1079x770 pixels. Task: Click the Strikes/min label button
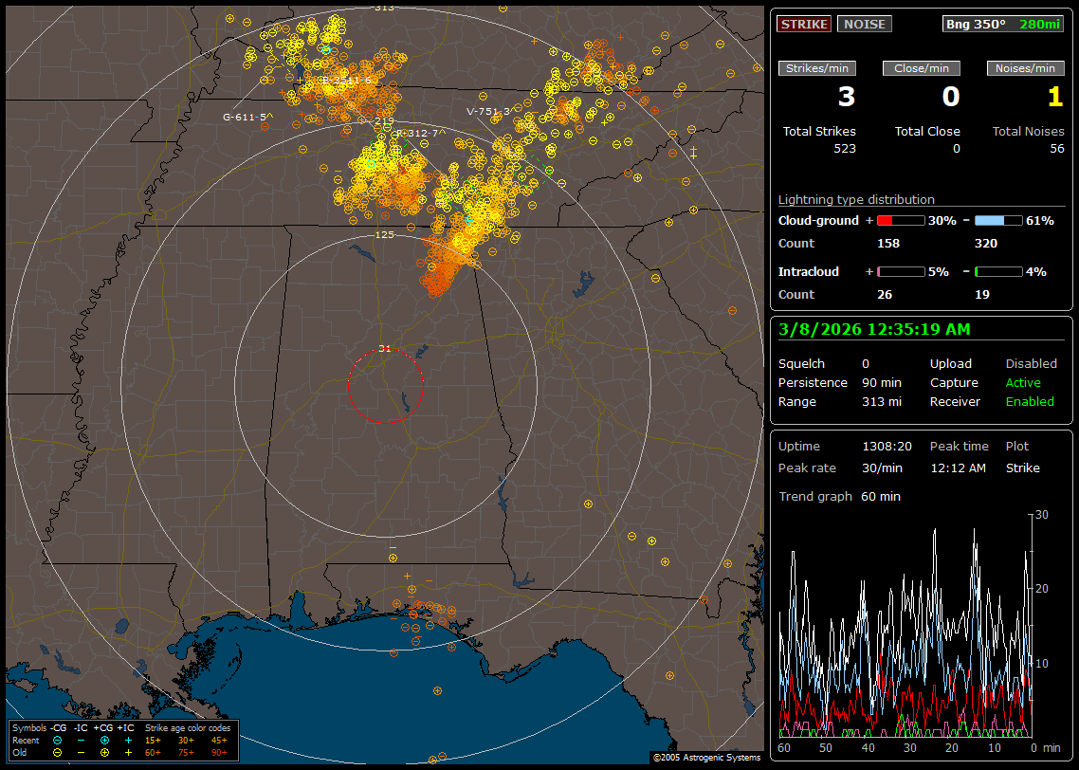[816, 68]
